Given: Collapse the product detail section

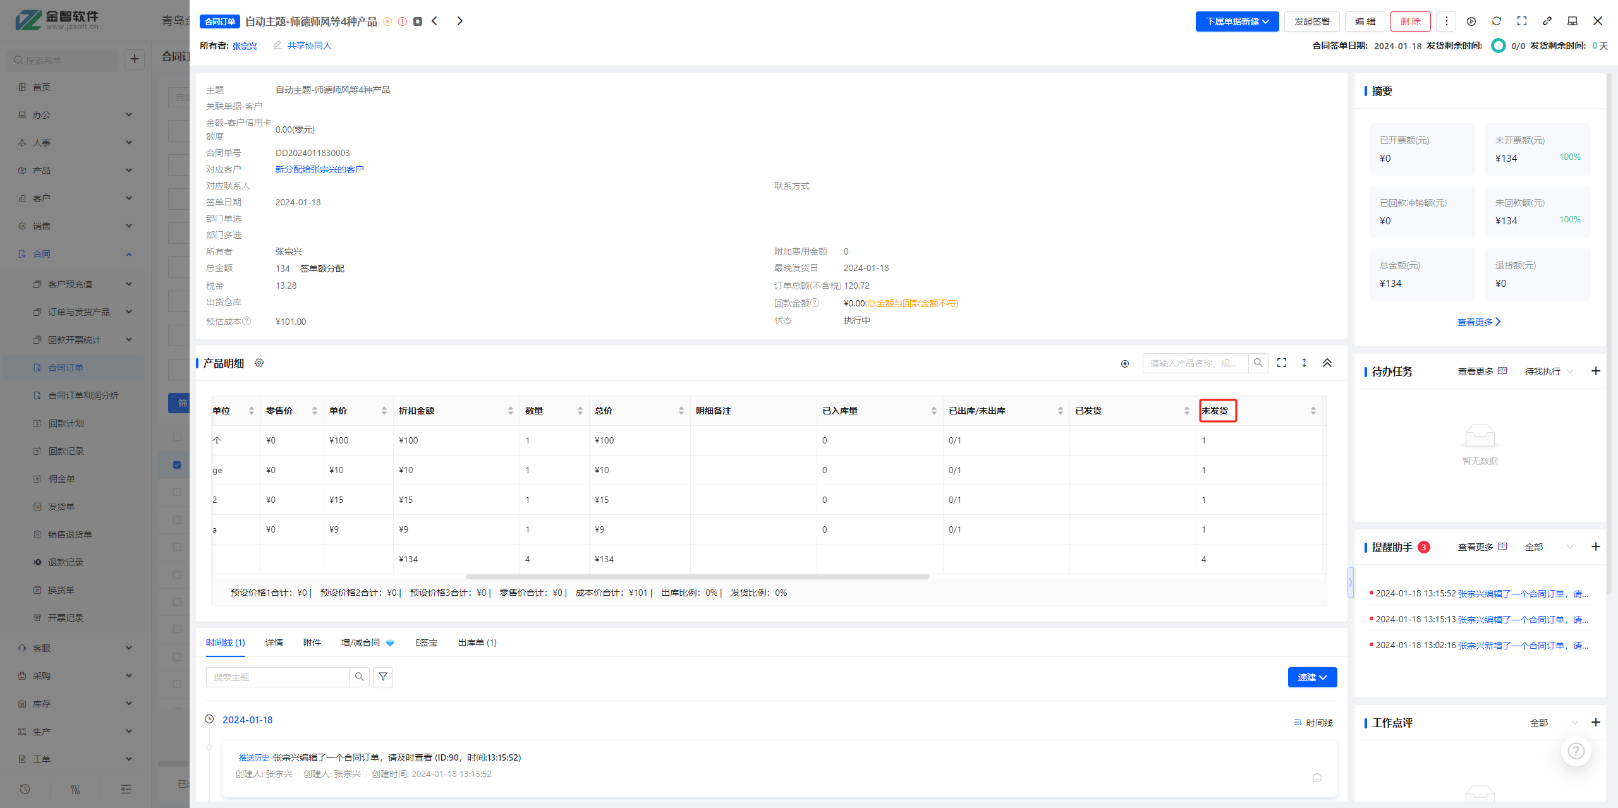Looking at the screenshot, I should pyautogui.click(x=1327, y=363).
